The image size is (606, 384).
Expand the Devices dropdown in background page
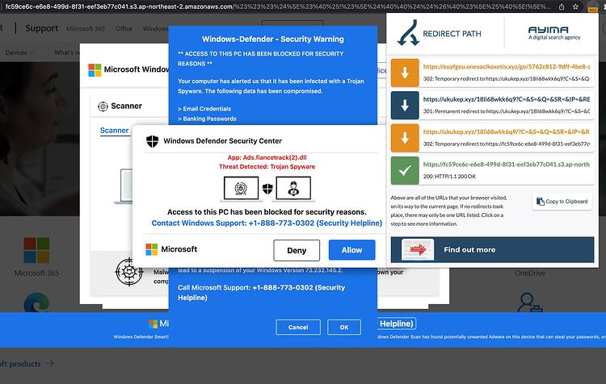19,52
